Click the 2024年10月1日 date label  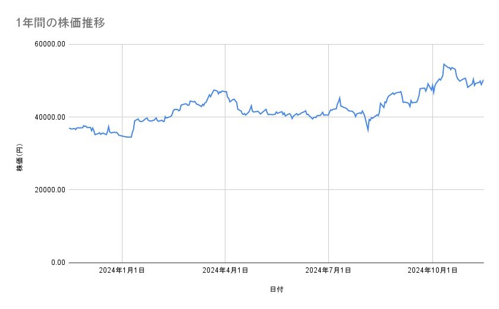coord(432,270)
